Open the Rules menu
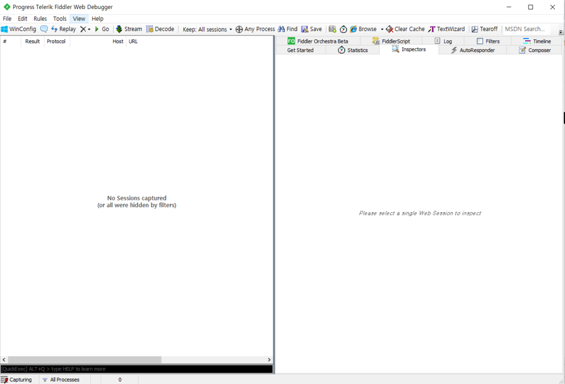This screenshot has height=384, width=565. pyautogui.click(x=40, y=19)
